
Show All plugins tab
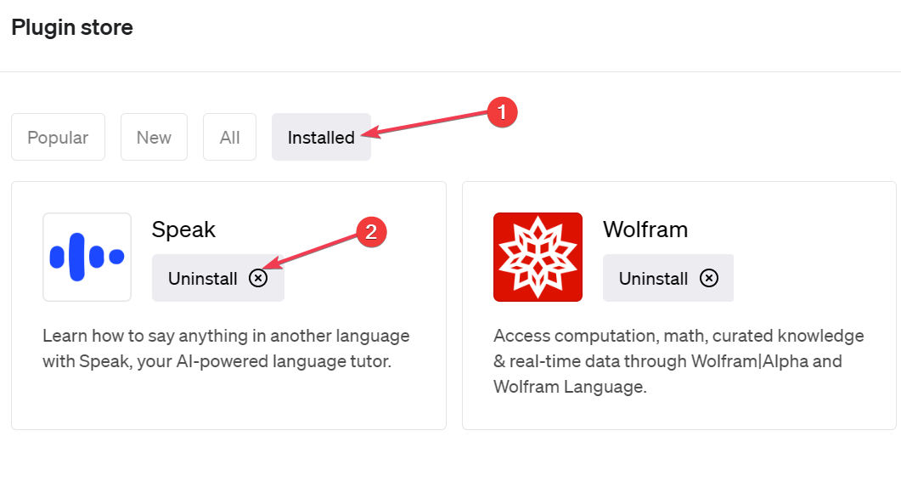point(229,137)
